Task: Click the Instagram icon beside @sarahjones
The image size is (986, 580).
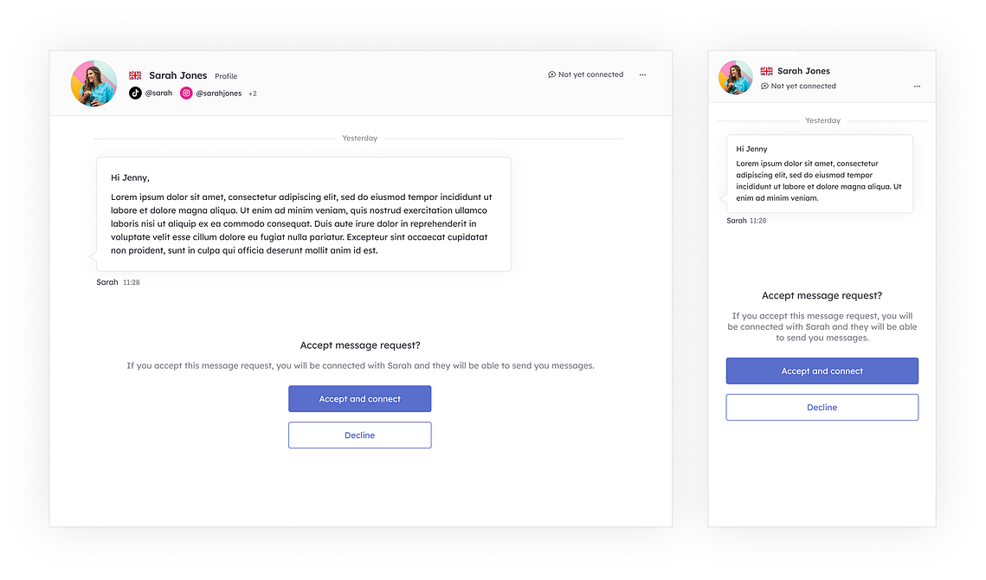Action: 186,93
